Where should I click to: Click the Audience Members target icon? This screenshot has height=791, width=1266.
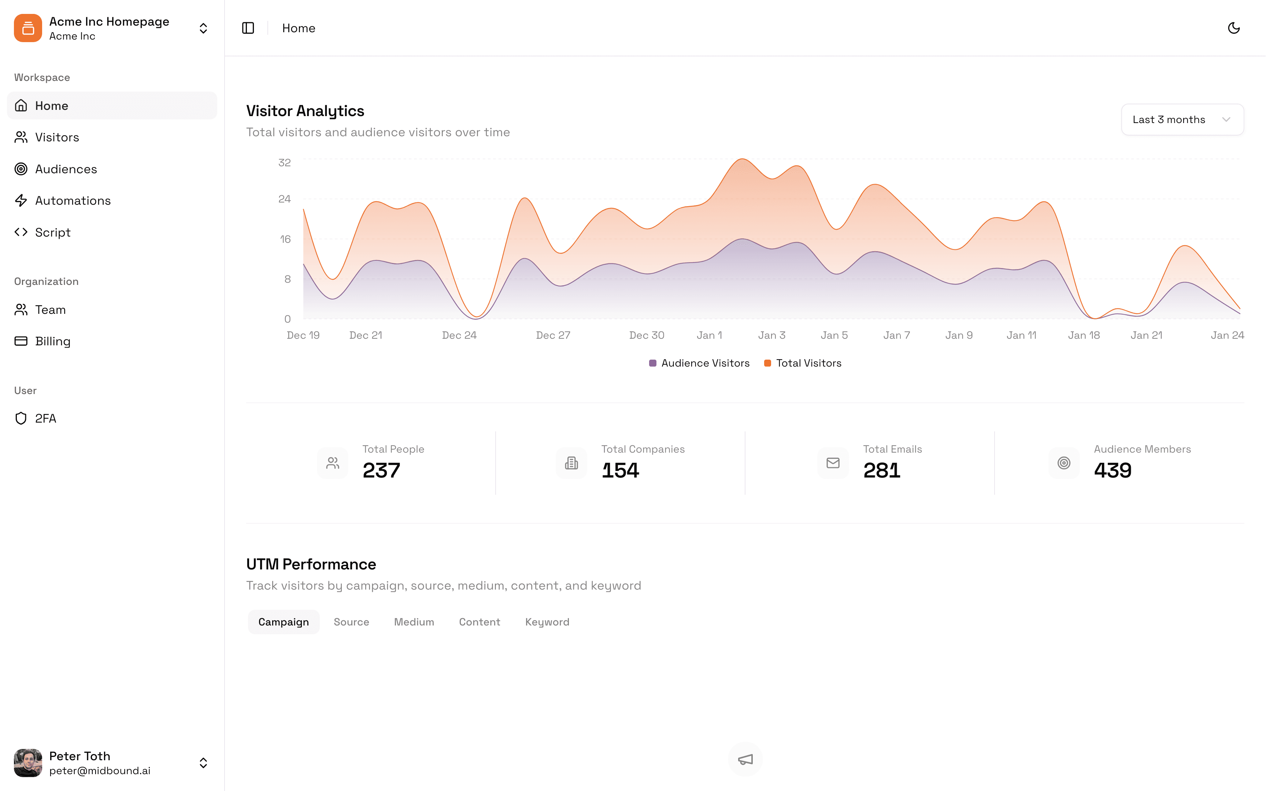(1063, 463)
